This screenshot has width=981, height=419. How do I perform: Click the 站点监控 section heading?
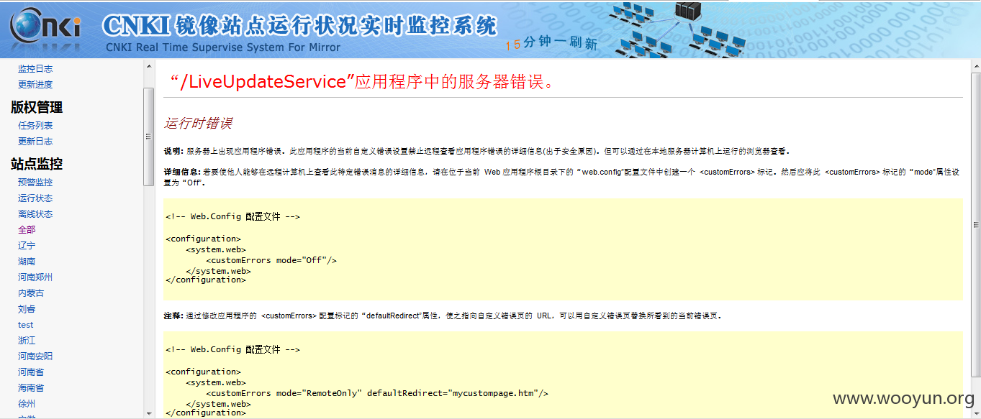point(37,164)
